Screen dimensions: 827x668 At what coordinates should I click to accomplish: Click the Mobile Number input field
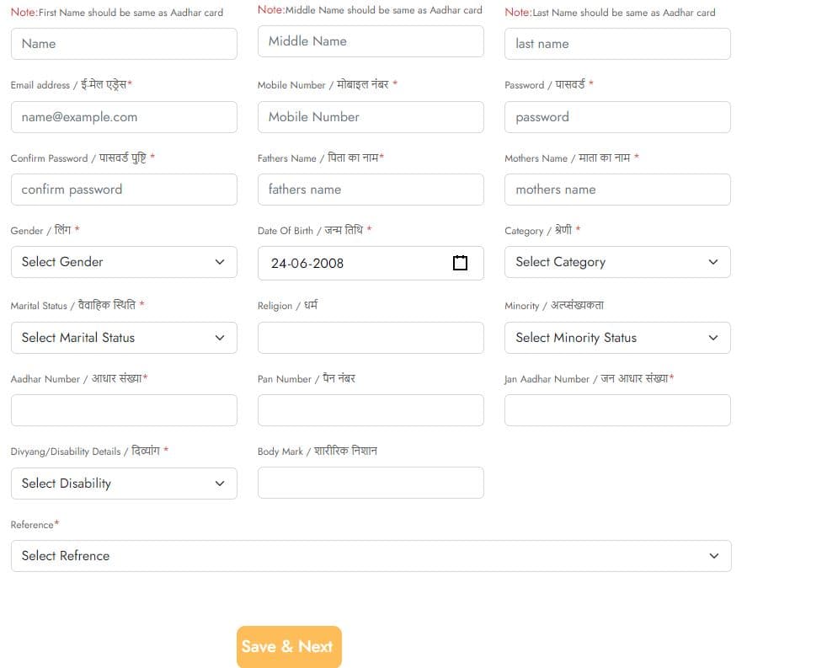point(371,117)
